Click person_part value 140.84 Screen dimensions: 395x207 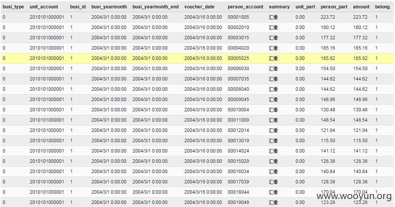tap(328, 172)
